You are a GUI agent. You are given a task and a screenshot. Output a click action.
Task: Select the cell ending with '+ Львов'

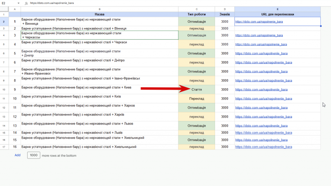tap(100, 126)
